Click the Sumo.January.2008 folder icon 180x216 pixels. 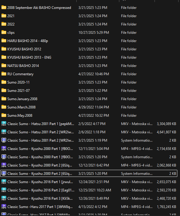tap(4, 99)
